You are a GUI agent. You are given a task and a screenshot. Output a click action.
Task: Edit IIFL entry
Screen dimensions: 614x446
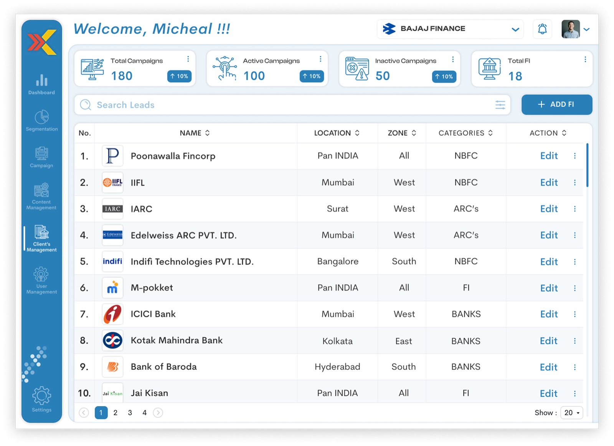[x=549, y=182]
